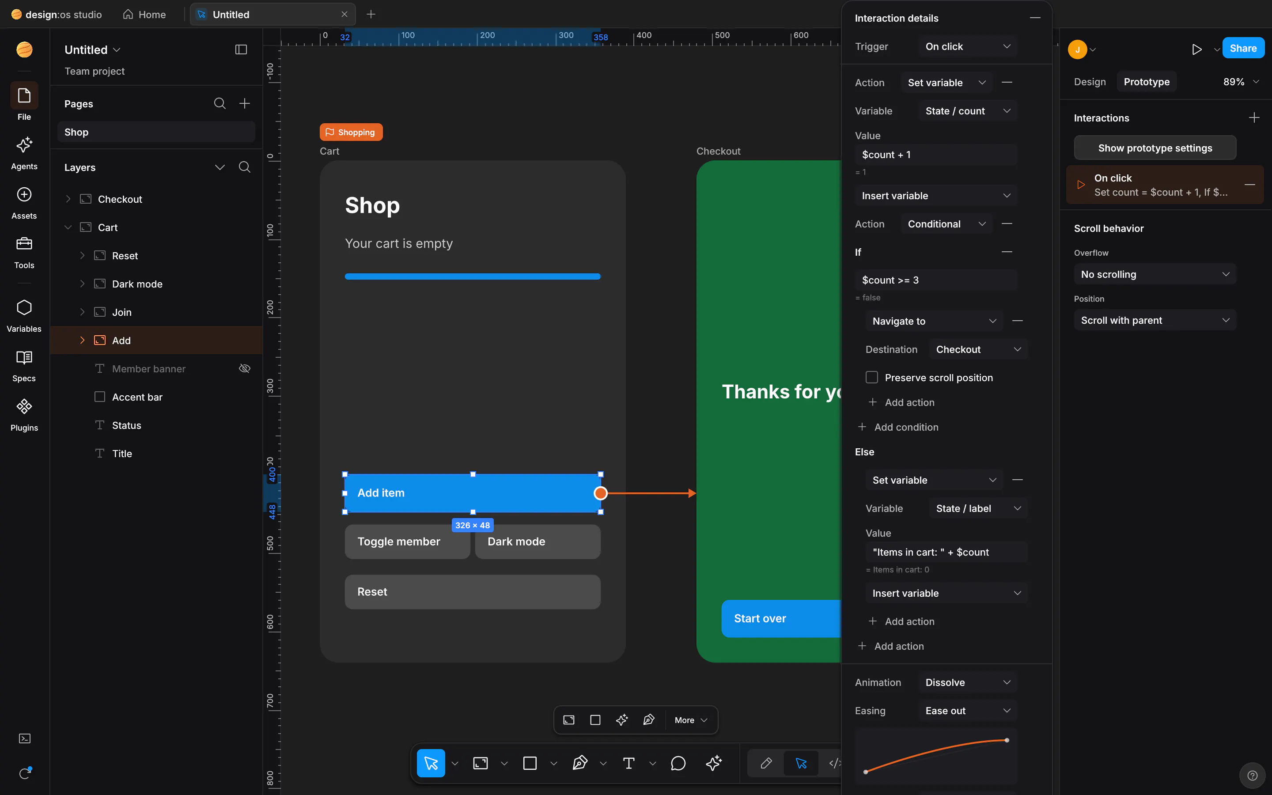
Task: Click the $count >= 3 condition field
Action: (936, 280)
